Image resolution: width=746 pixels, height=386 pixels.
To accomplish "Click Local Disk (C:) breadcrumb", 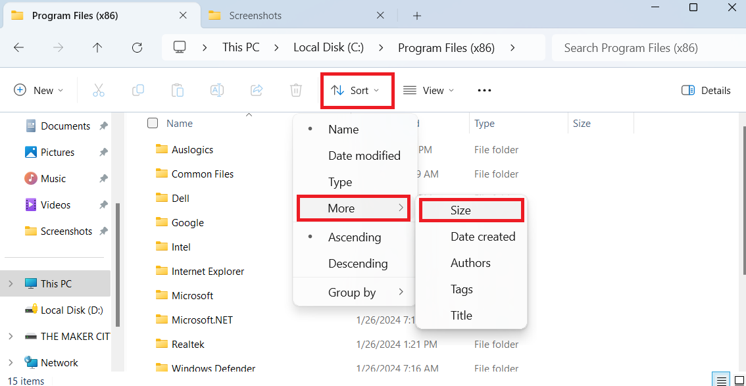I will 328,47.
